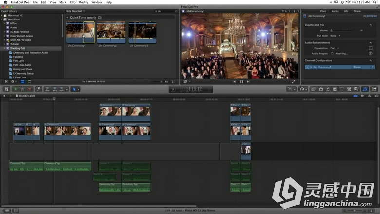
Task: Connect clip to primary storyline button
Action: point(48,89)
